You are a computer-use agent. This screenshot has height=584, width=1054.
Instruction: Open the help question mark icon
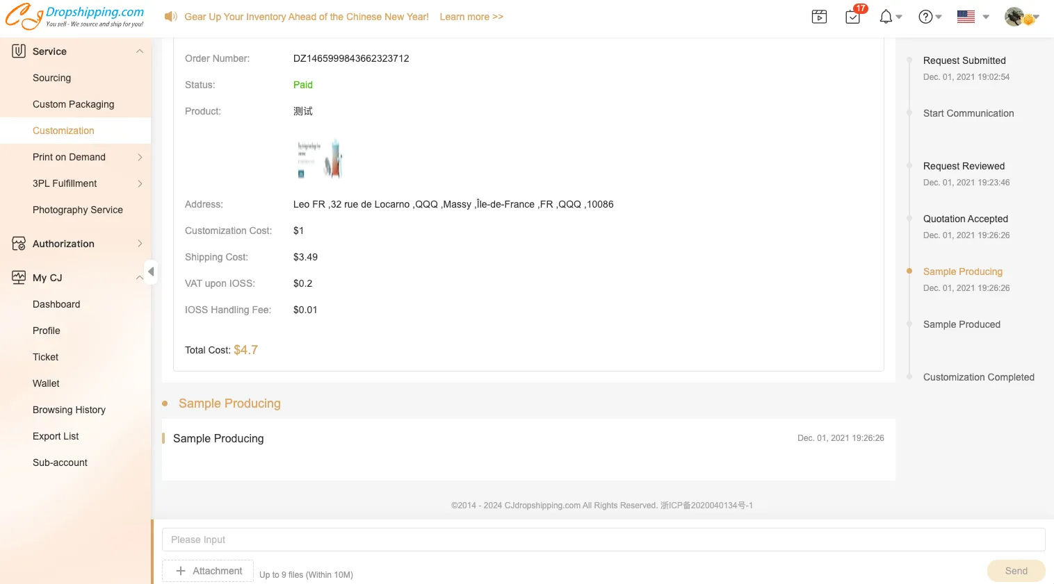[x=925, y=17]
